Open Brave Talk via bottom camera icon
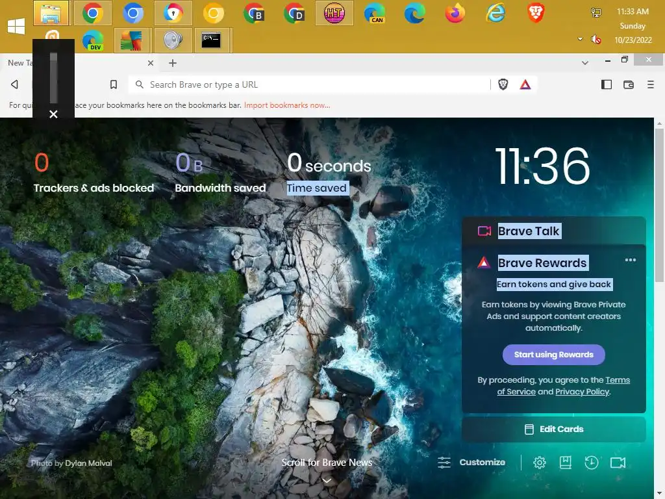Viewport: 665px width, 499px height. coord(618,462)
